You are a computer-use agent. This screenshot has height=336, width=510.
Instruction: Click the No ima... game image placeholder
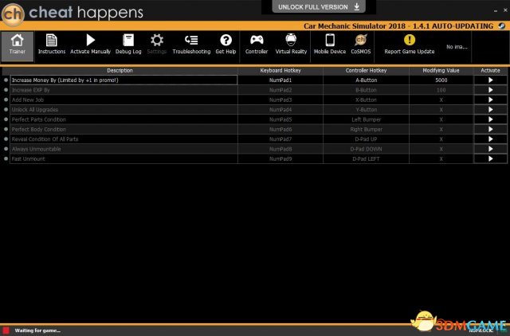click(x=457, y=47)
